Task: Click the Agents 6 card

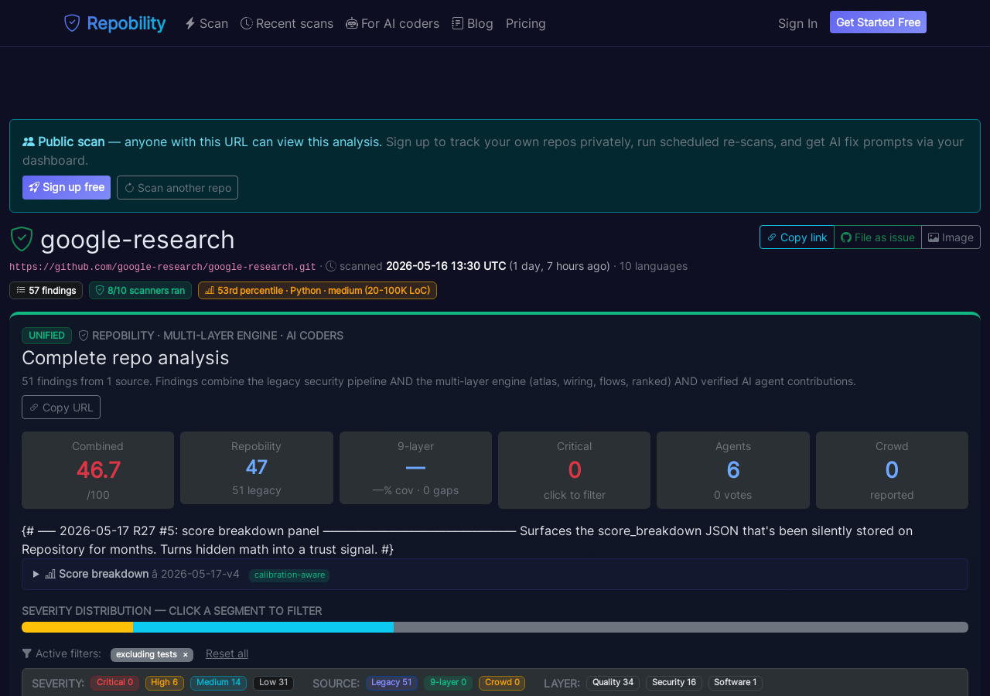Action: [x=733, y=470]
